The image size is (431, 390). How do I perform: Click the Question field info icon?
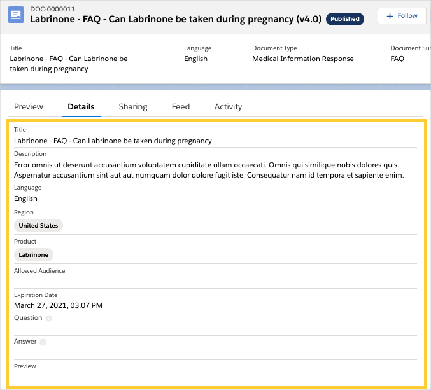click(x=49, y=318)
